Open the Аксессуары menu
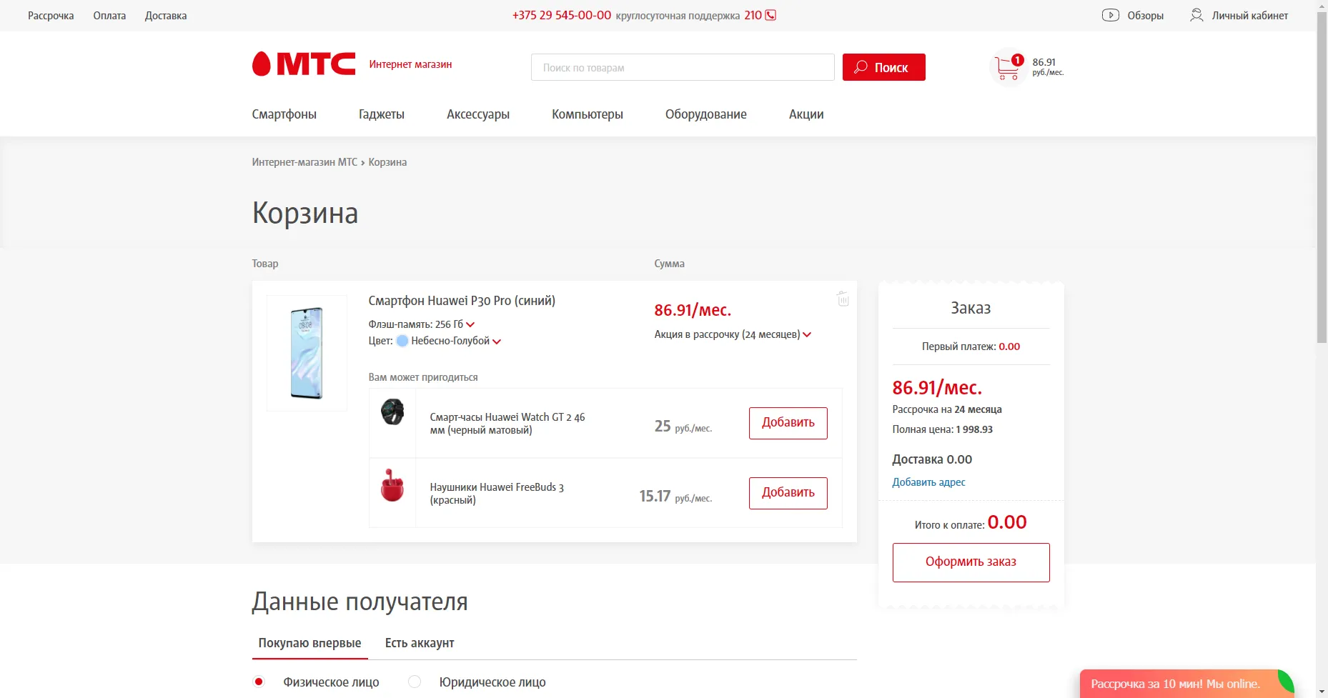Screen dimensions: 1328x698 478,114
